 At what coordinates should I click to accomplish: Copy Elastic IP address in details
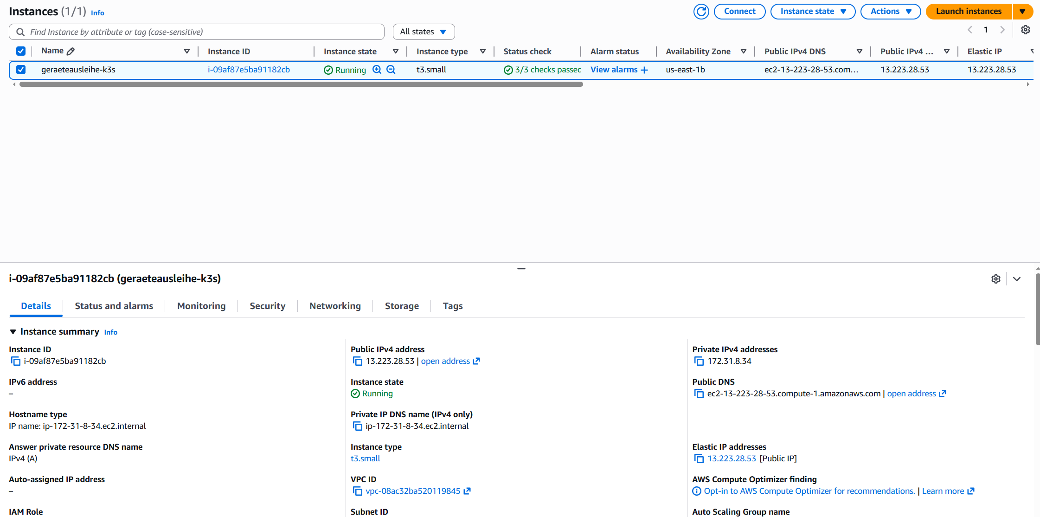click(699, 459)
